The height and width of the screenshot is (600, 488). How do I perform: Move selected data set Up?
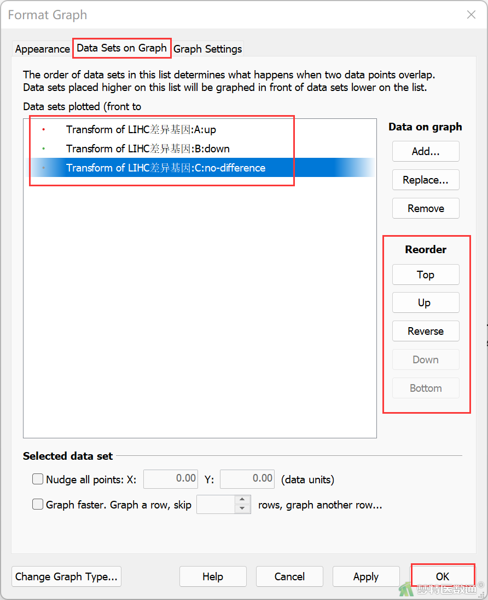click(x=426, y=302)
